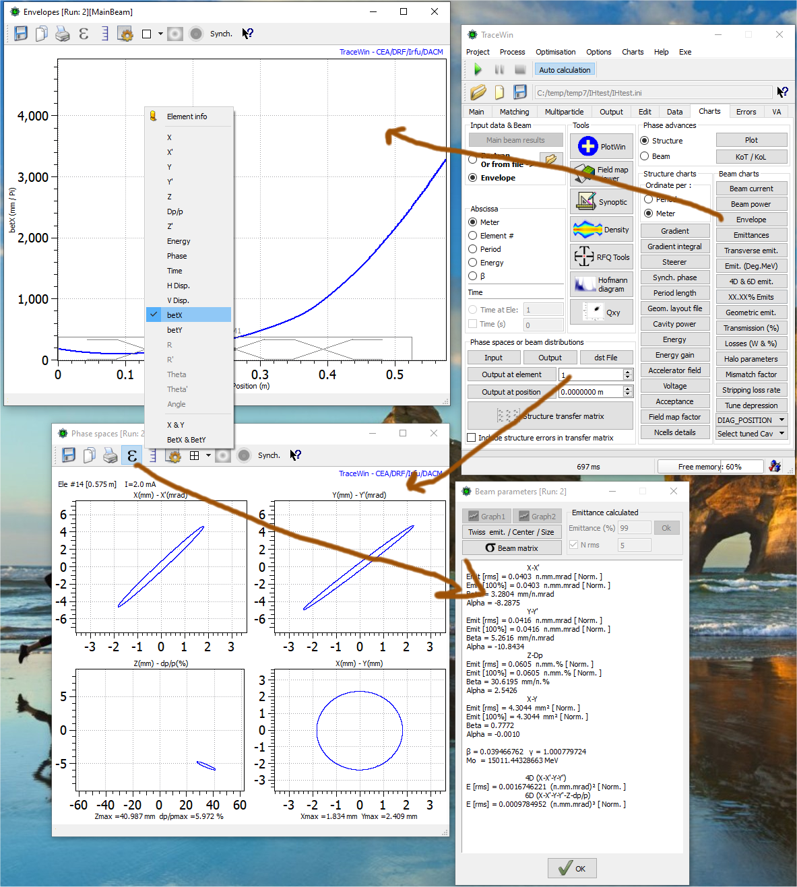Switch to the Matching tab
Screen dimensions: 797x887
(x=514, y=112)
